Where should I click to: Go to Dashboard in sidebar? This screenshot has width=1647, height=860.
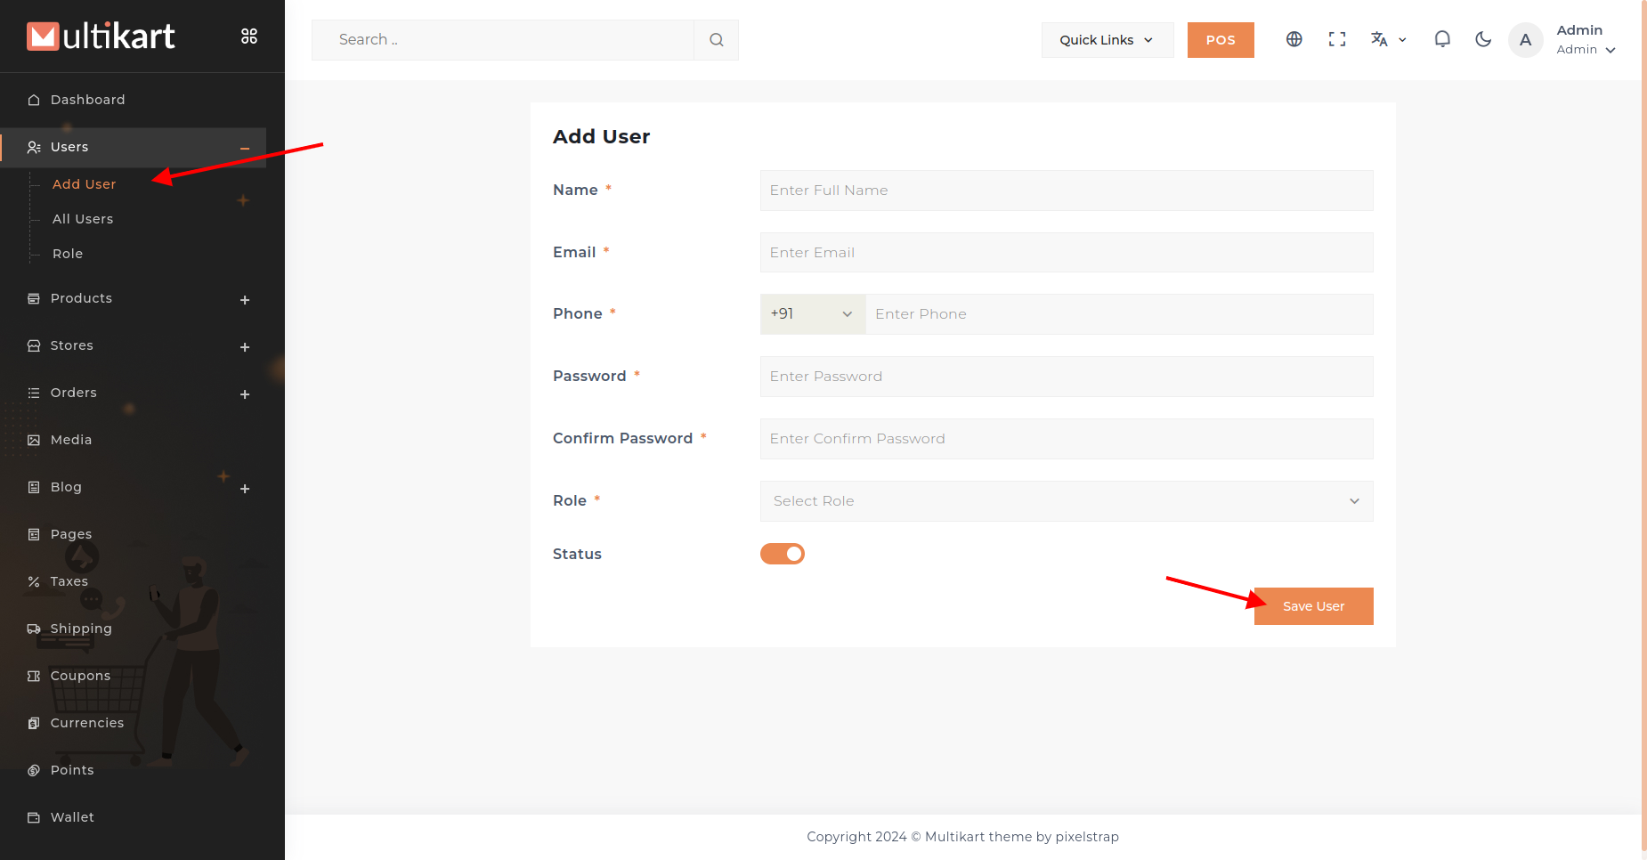(x=87, y=100)
